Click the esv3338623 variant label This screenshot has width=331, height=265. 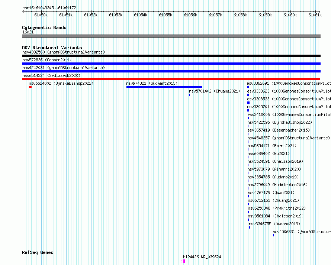click(x=289, y=91)
